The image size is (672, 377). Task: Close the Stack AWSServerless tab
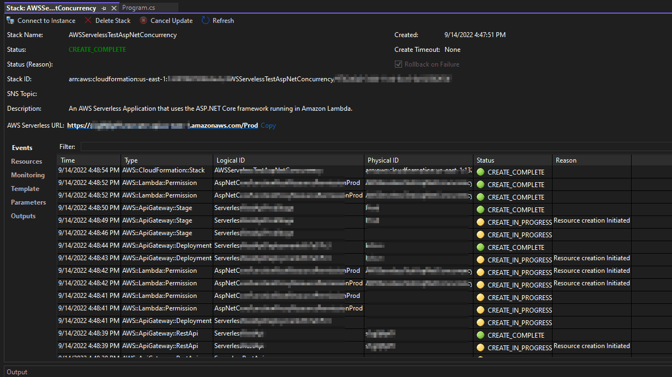click(x=114, y=8)
